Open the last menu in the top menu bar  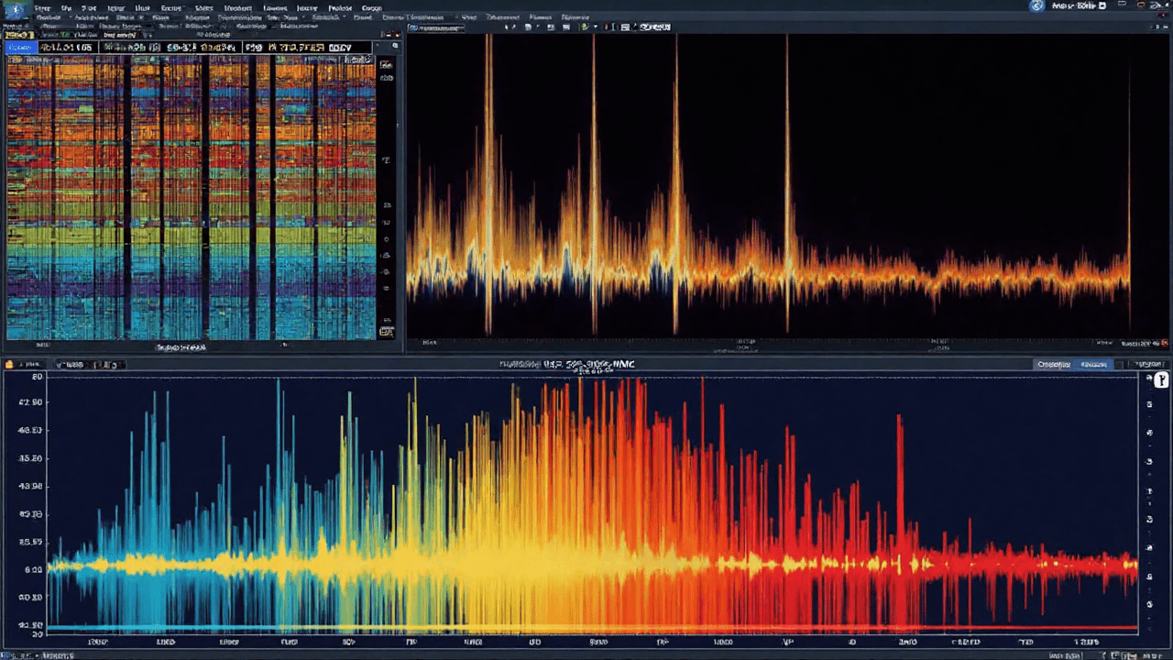pyautogui.click(x=372, y=7)
